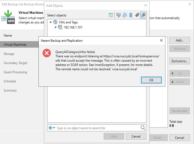Click the QueryAllCategoryInfos failed message text
This screenshot has height=144, width=194.
[75, 52]
